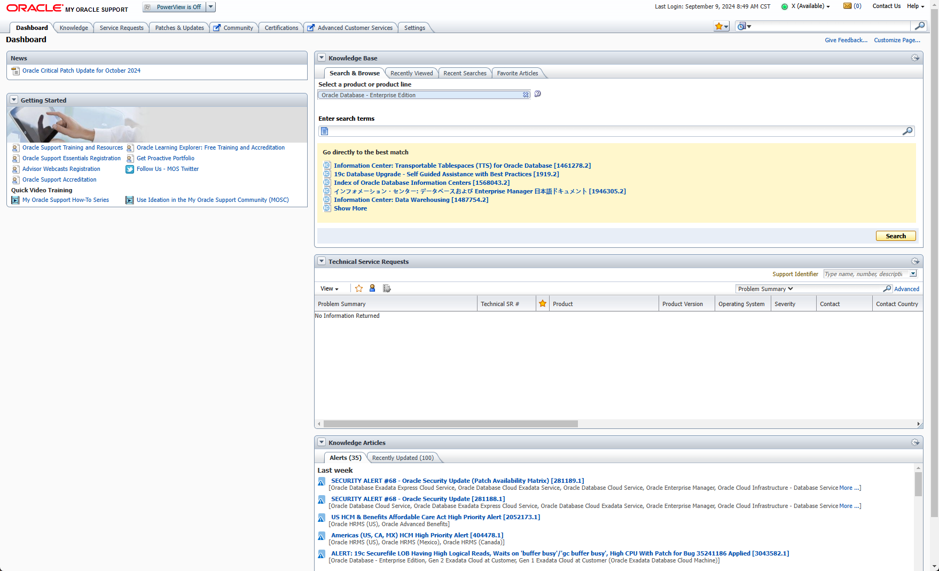Click the favorites star icon in SR toolbar
Viewport: 939px width, 571px height.
pos(359,288)
